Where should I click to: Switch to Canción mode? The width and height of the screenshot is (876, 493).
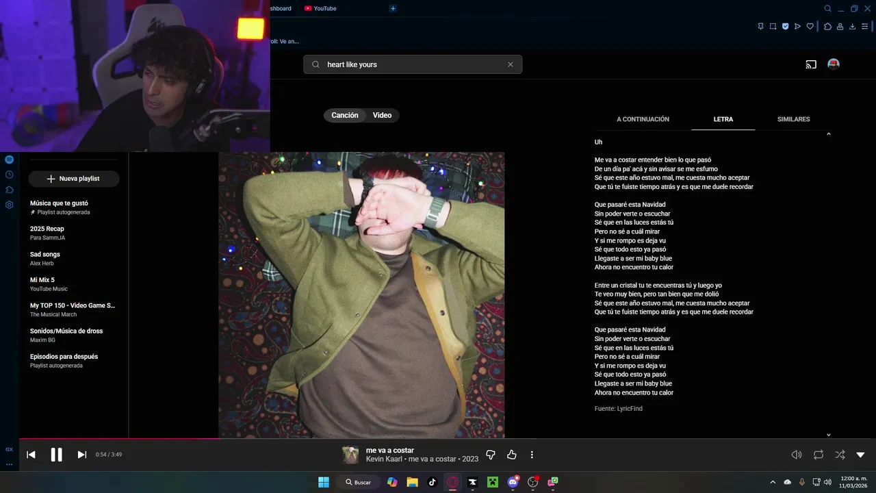click(345, 116)
